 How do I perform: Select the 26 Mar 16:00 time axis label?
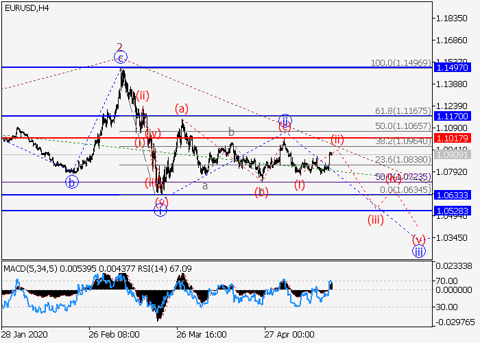click(x=202, y=335)
